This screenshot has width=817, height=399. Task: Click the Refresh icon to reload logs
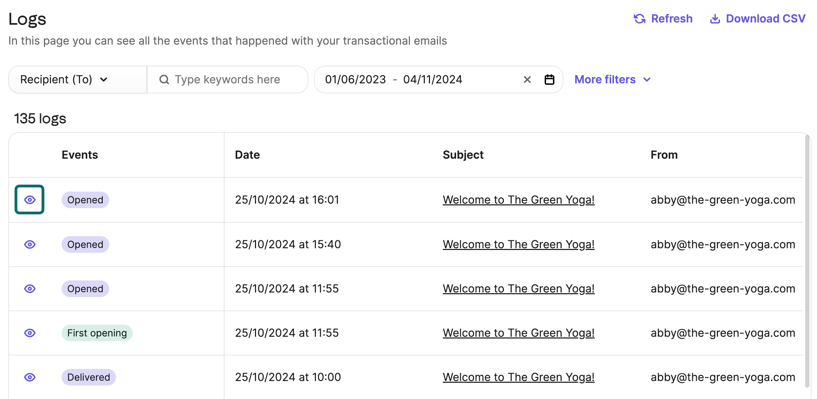pyautogui.click(x=639, y=19)
